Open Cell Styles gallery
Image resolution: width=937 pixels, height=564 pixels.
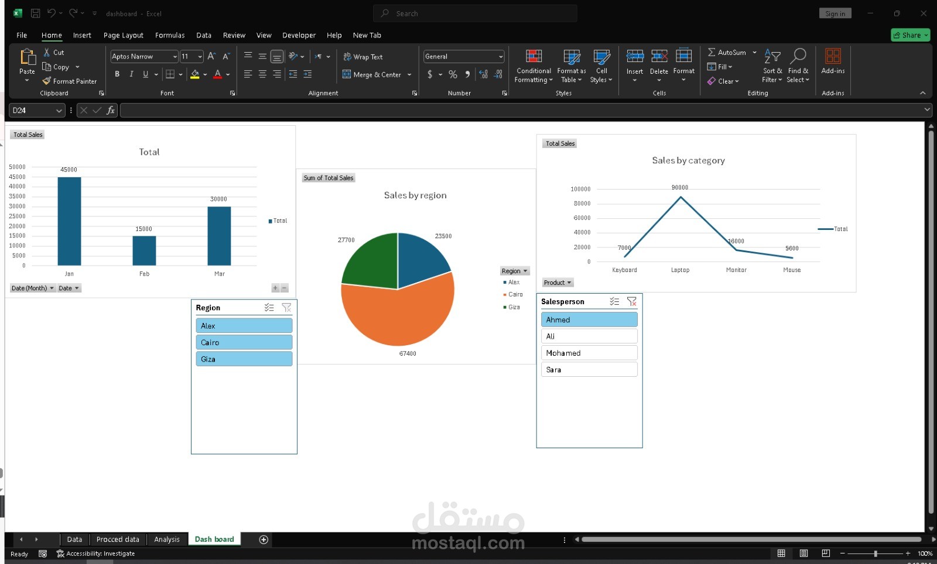(601, 66)
